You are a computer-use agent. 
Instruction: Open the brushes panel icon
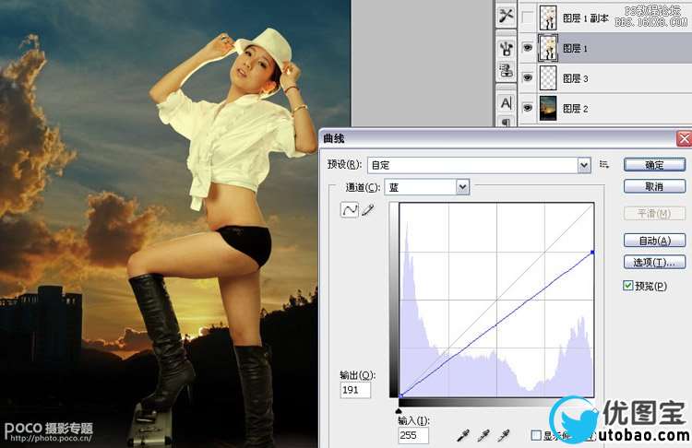[506, 49]
